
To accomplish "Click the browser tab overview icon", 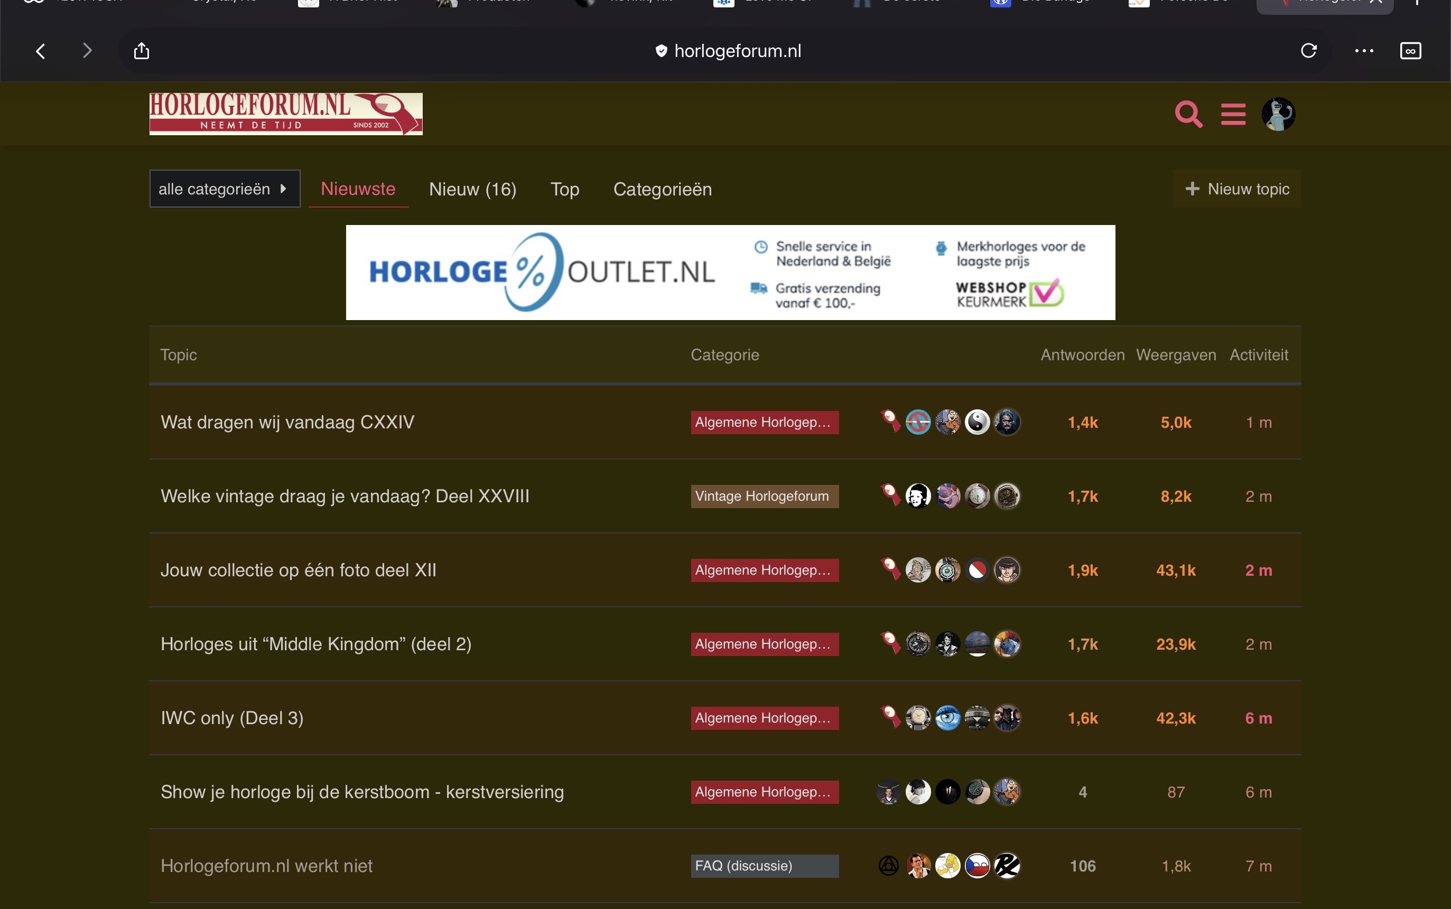I will 1410,51.
